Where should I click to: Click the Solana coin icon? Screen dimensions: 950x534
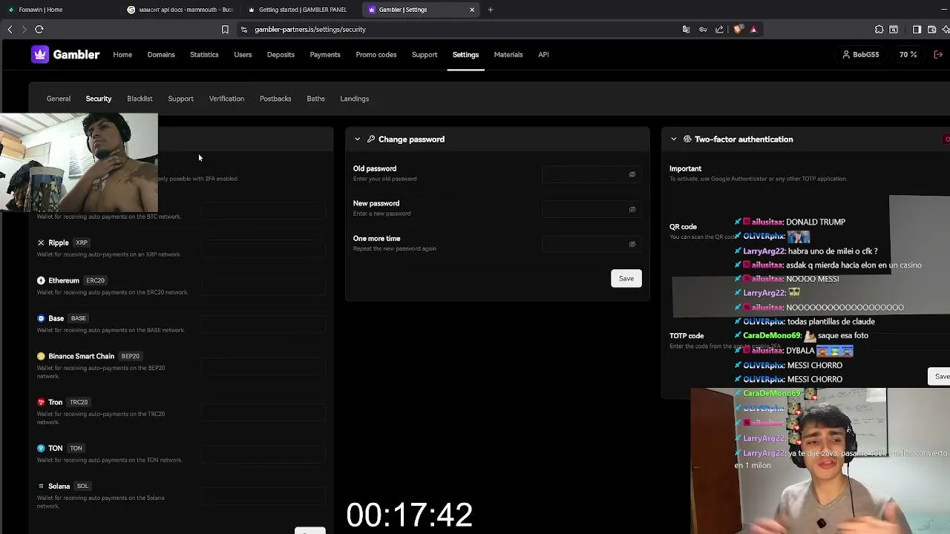(x=41, y=486)
